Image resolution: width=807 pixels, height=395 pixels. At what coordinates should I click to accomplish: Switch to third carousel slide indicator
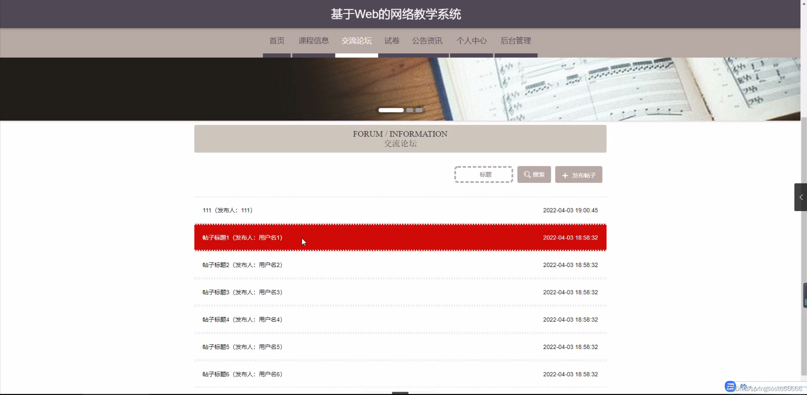click(419, 110)
